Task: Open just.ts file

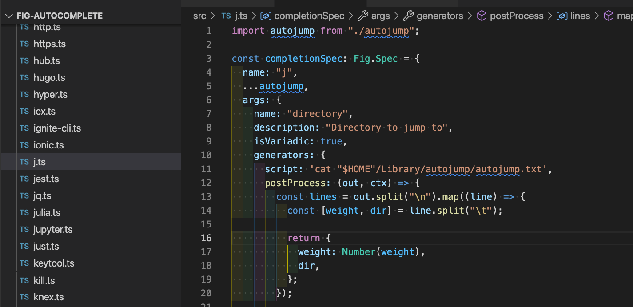Action: pyautogui.click(x=46, y=247)
